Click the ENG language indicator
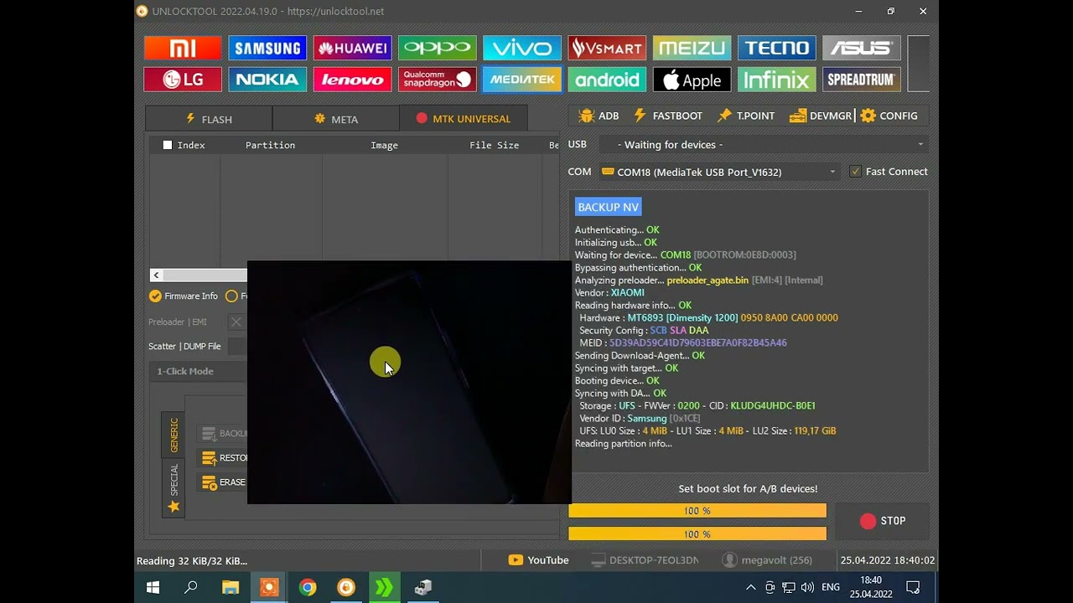This screenshot has height=603, width=1073. pos(831,587)
